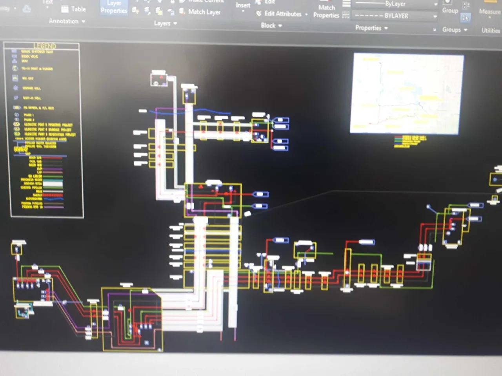Click the Match Layer icon

[182, 12]
